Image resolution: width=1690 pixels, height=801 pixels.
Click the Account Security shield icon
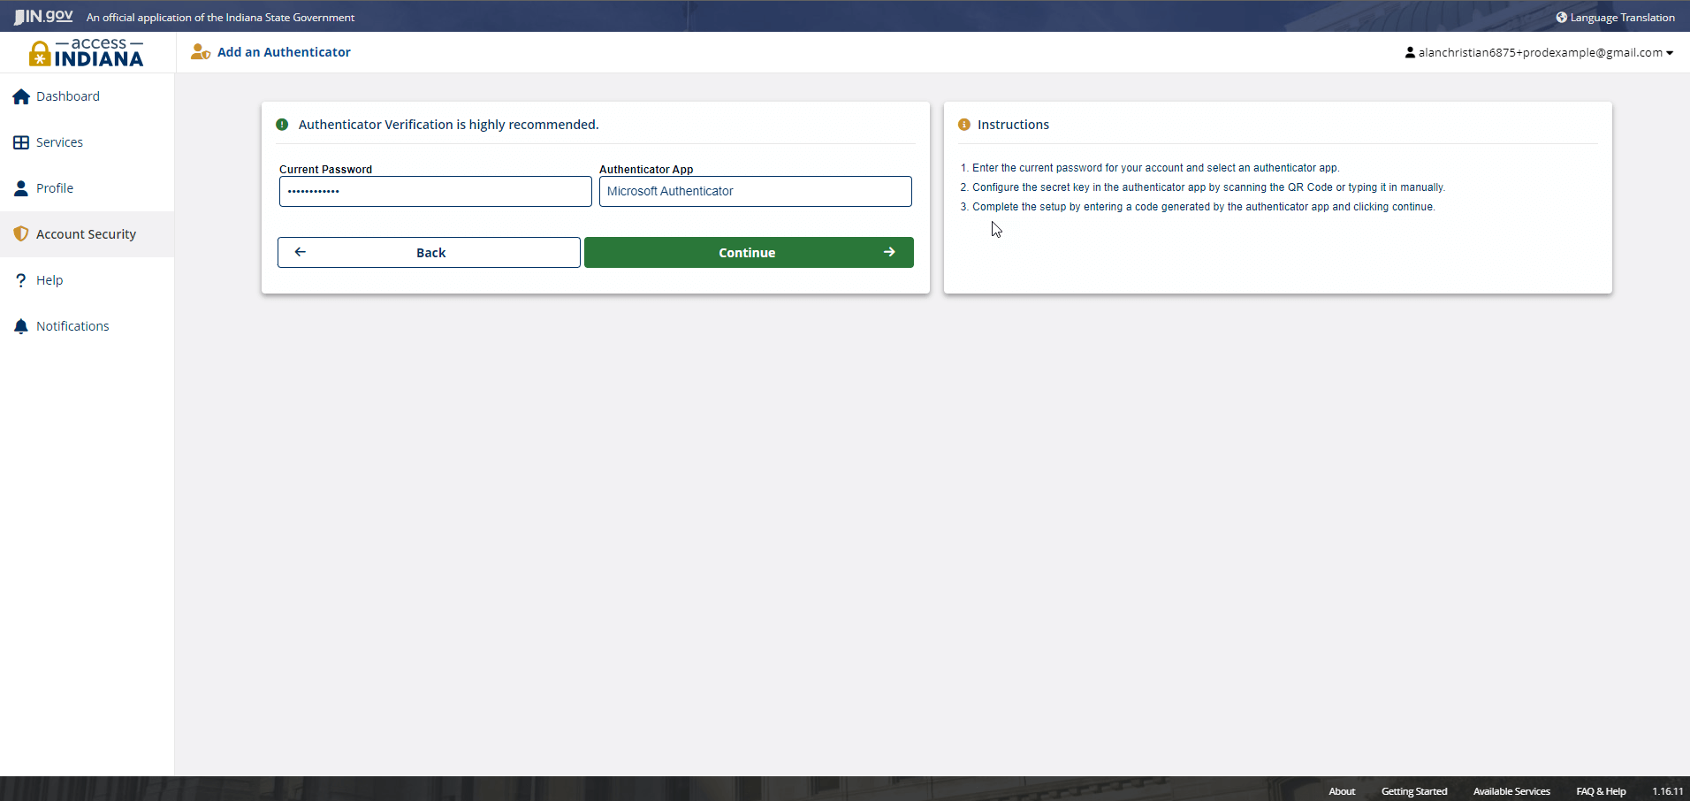(x=21, y=234)
